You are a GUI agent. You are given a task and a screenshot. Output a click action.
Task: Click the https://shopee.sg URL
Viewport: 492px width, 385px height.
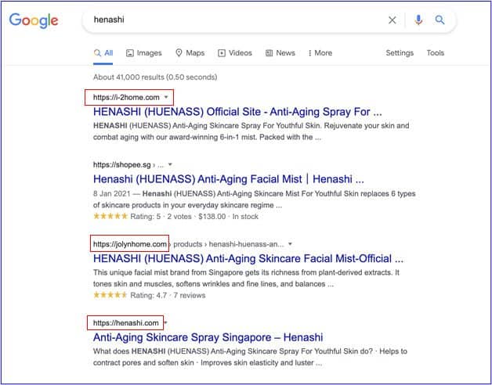point(121,164)
